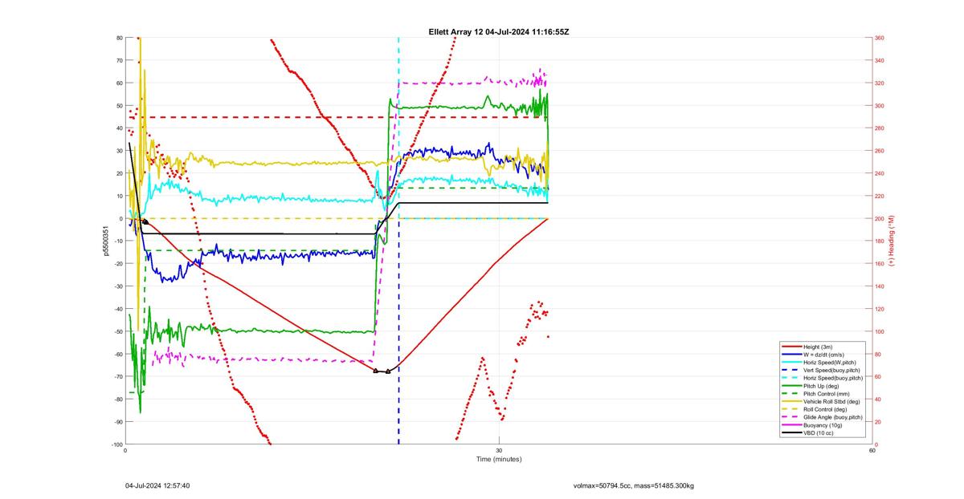Click the black line sample beside VBD (10 cc)
964x499 pixels.
click(x=790, y=432)
